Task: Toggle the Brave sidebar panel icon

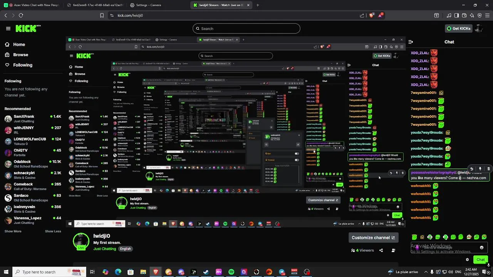Action: point(456,15)
